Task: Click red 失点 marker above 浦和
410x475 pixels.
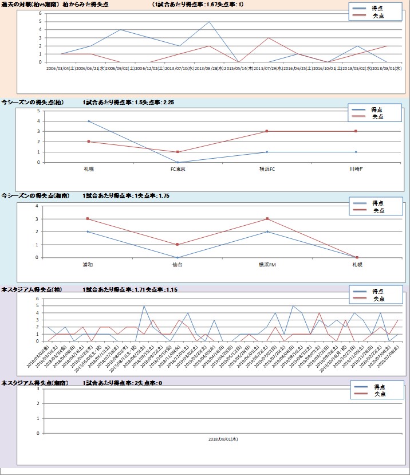Action: 89,218
